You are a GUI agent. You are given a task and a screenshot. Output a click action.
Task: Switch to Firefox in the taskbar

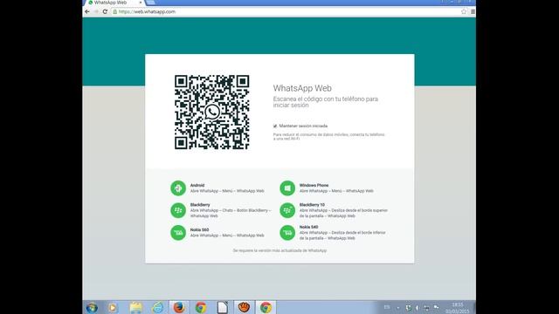[179, 307]
